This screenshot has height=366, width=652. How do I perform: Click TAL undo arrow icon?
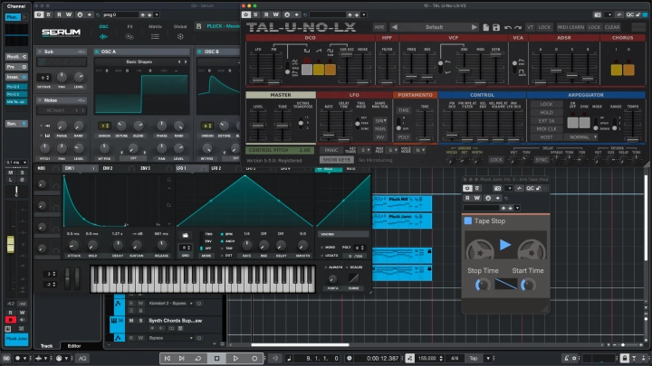click(x=508, y=27)
